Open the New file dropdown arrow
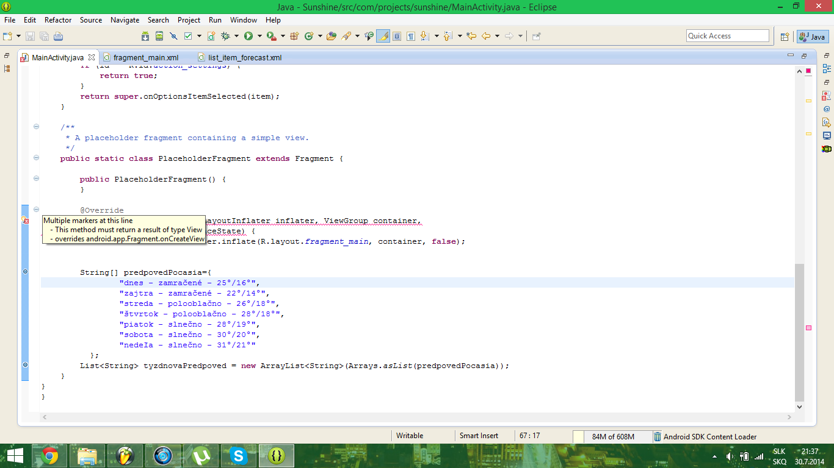 [x=19, y=37]
